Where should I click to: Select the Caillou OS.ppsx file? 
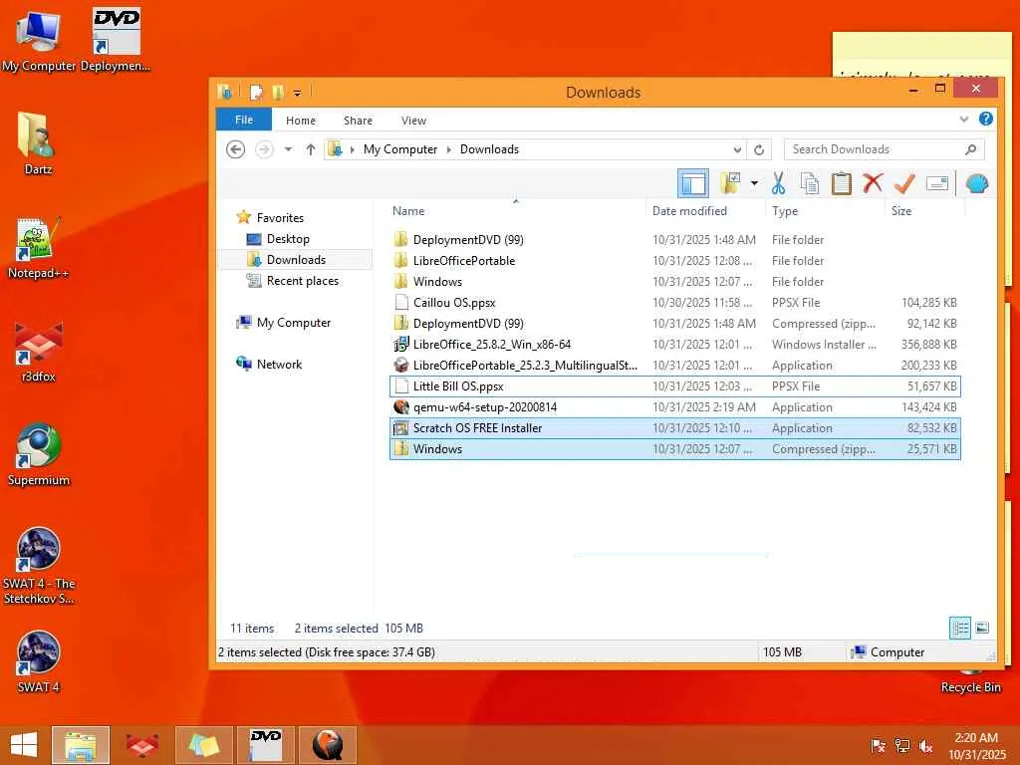(674, 302)
